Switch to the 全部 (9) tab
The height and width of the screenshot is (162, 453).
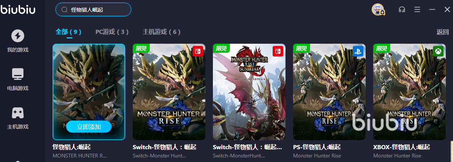pyautogui.click(x=68, y=32)
